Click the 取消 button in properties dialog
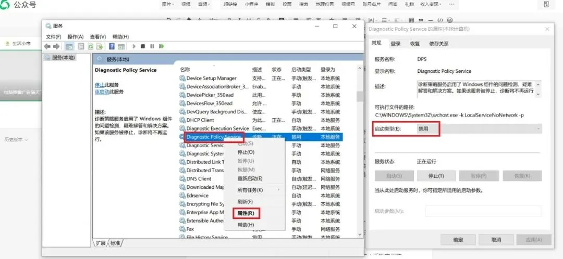563x259 pixels. coord(496,240)
